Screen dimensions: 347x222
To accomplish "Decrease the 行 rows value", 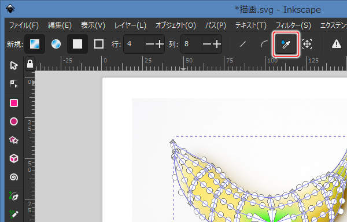I will 150,44.
